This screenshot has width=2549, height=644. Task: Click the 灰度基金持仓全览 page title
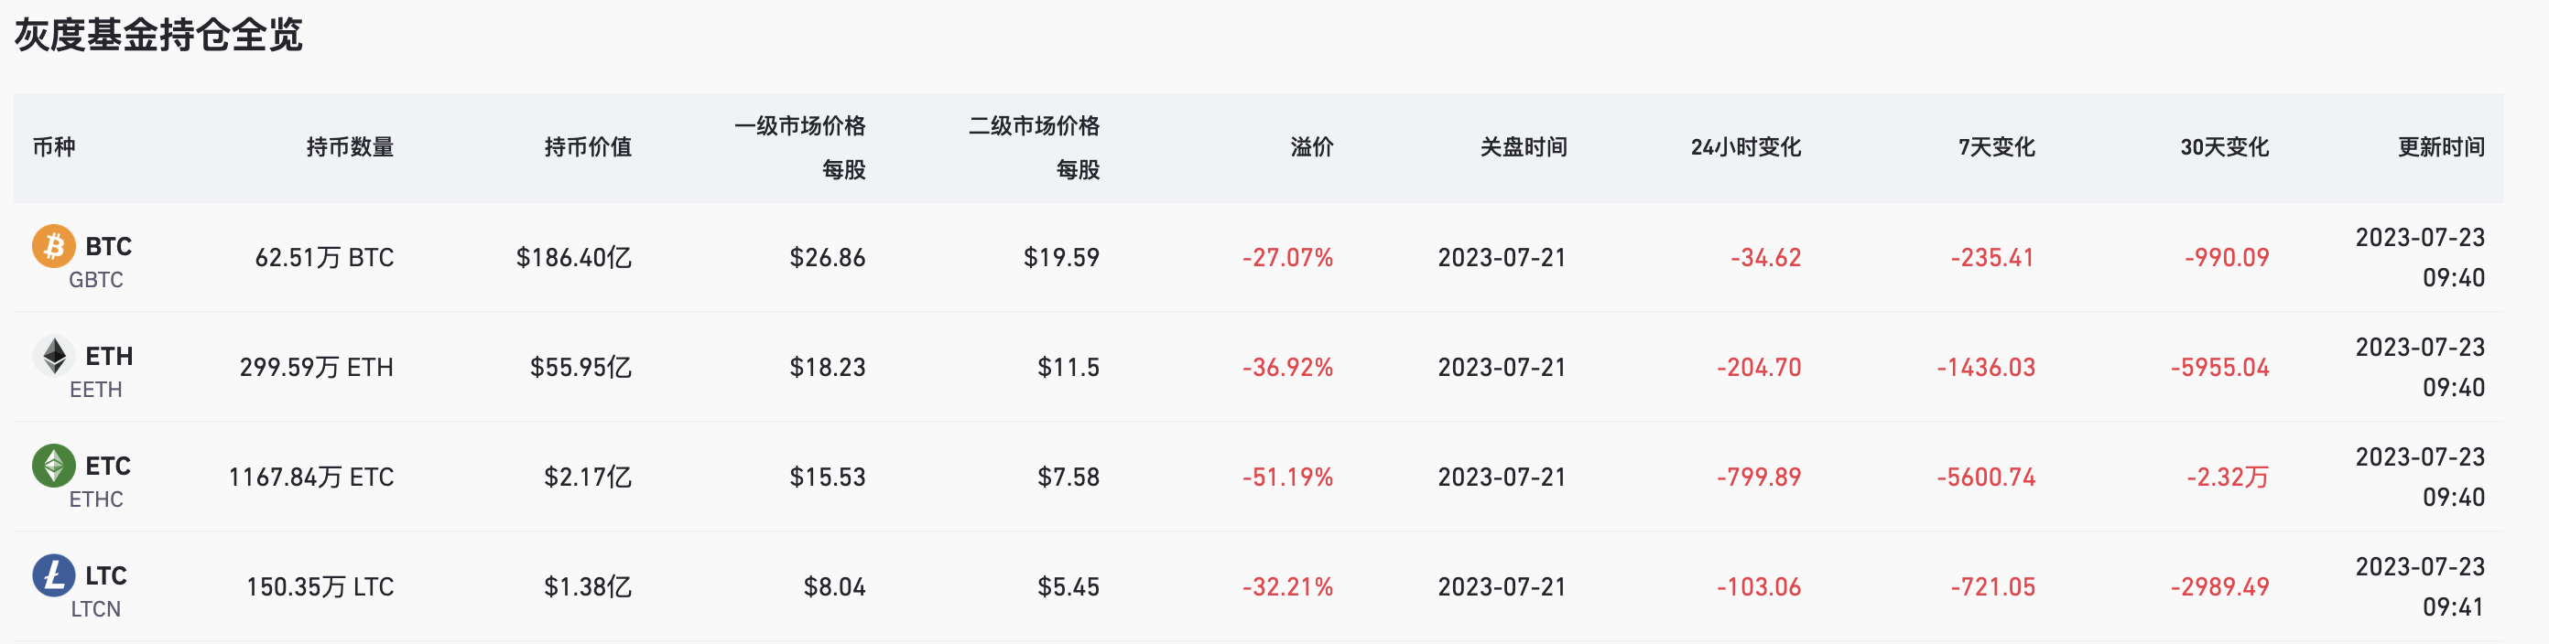[158, 33]
